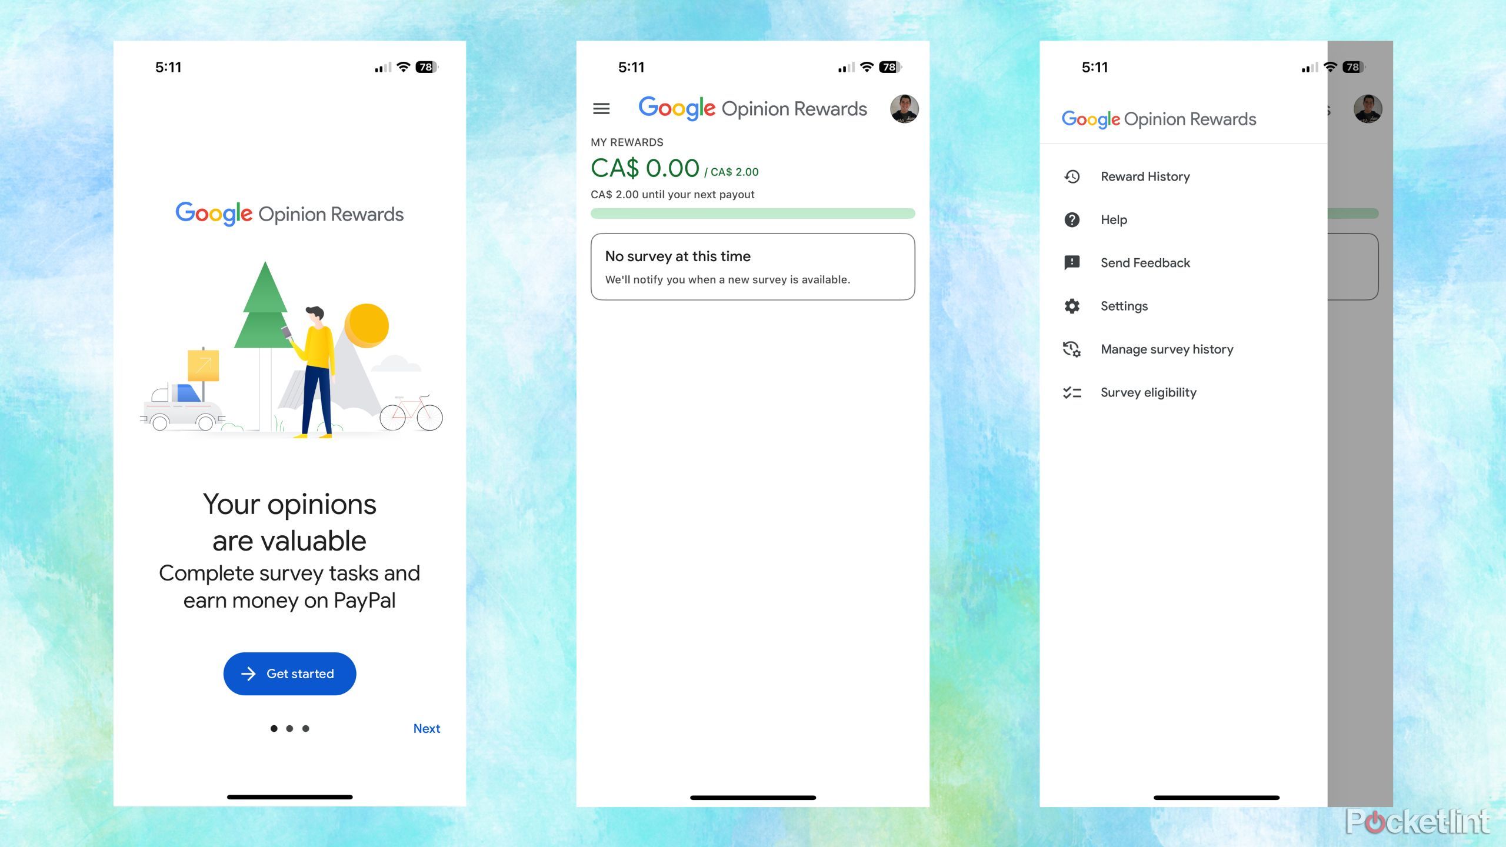1506x847 pixels.
Task: Click the No survey notification box
Action: (752, 267)
